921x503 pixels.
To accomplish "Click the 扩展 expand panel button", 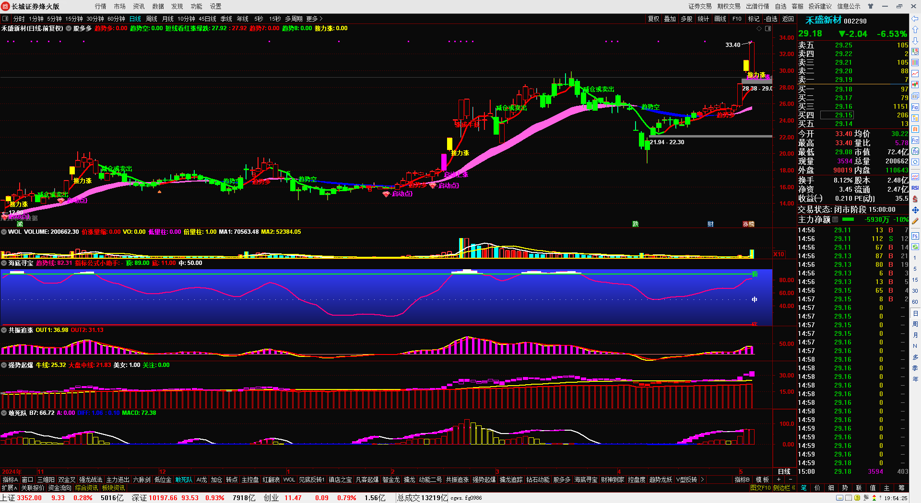I will (x=10, y=488).
